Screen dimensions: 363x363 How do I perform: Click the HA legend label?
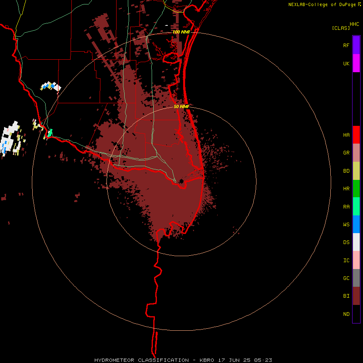[x=346, y=135]
